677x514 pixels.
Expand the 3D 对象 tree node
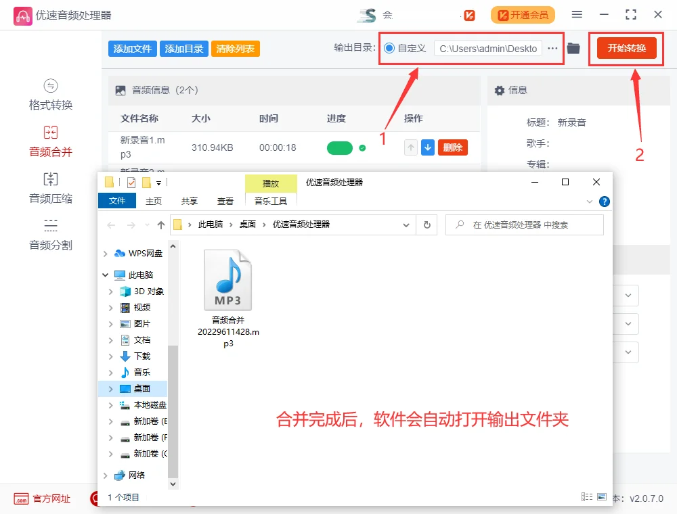point(111,291)
